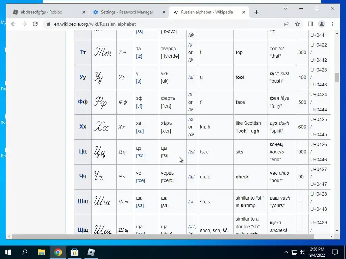Select the numeric value 600 cell

pos(302,127)
